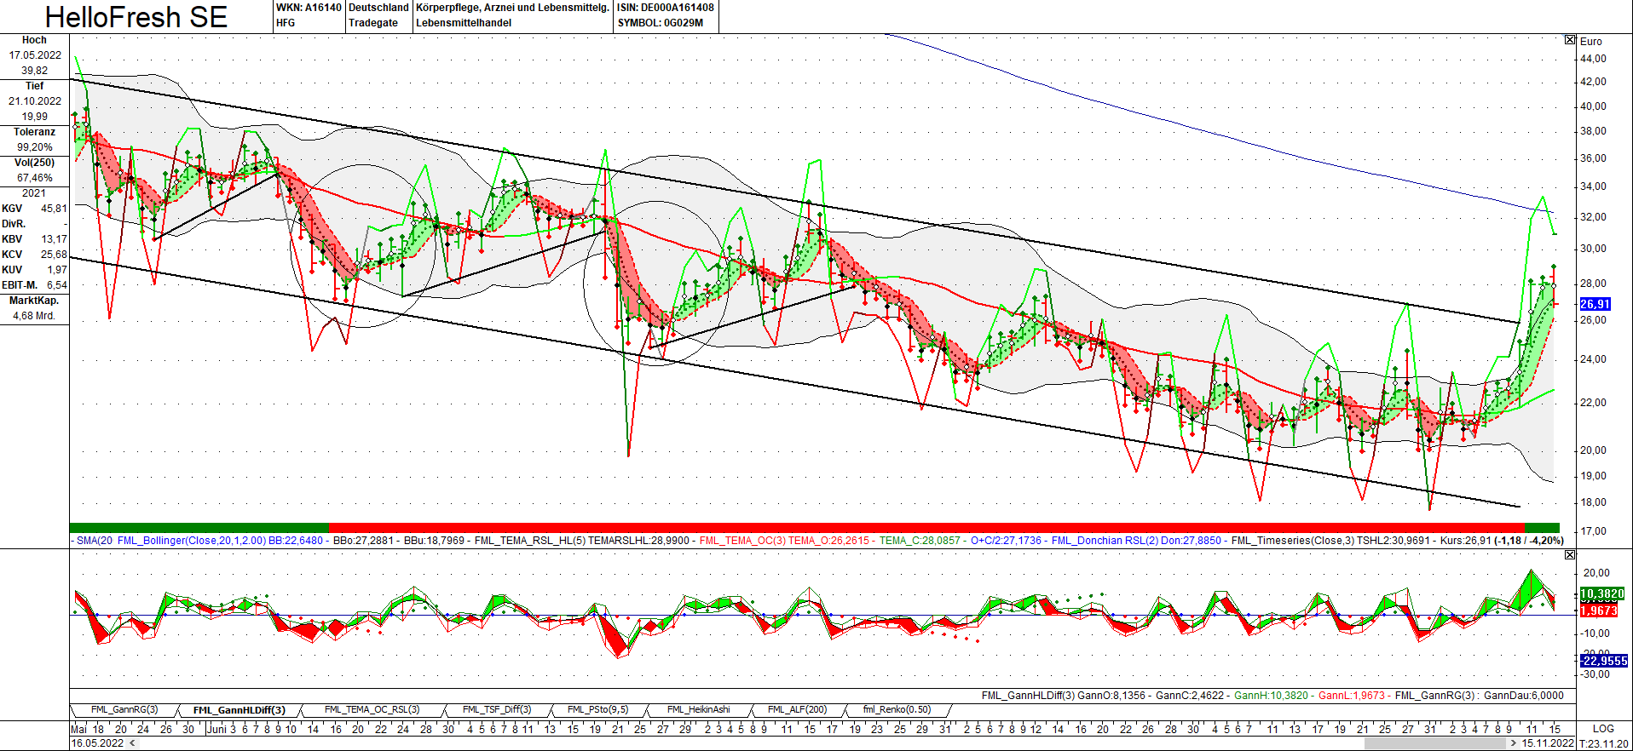Switch to the FML_GannRG(3) tab
Image resolution: width=1633 pixels, height=751 pixels.
point(124,710)
